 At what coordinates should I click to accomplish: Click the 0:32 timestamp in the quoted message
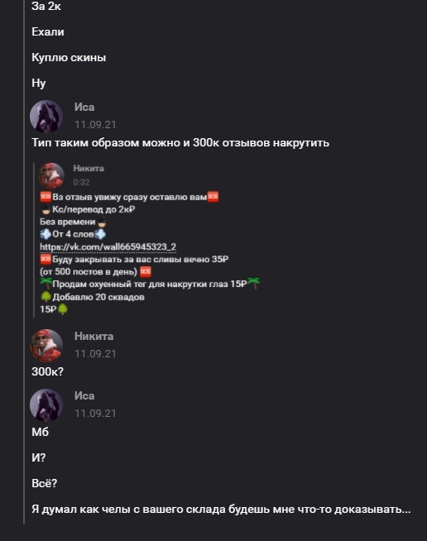tap(81, 182)
